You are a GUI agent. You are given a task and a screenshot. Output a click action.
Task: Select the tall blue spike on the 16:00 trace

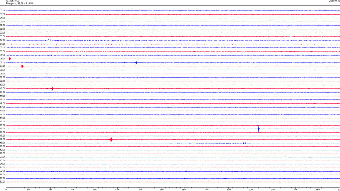[259, 129]
